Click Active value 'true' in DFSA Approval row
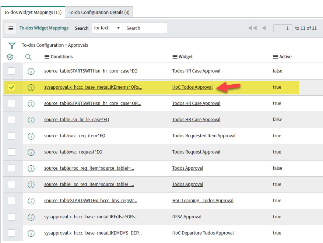The image size is (323, 243). 277,216
